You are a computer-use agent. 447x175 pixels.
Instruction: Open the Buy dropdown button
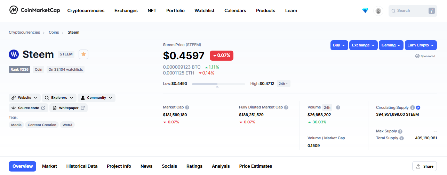point(339,45)
